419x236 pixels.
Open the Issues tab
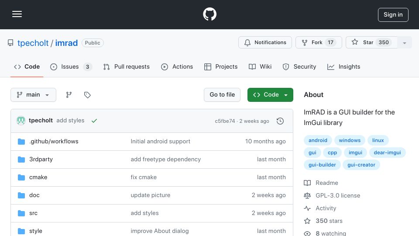(x=71, y=66)
